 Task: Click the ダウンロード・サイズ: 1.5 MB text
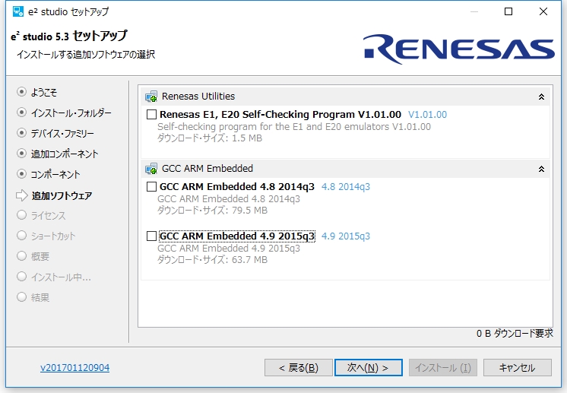[x=210, y=138]
